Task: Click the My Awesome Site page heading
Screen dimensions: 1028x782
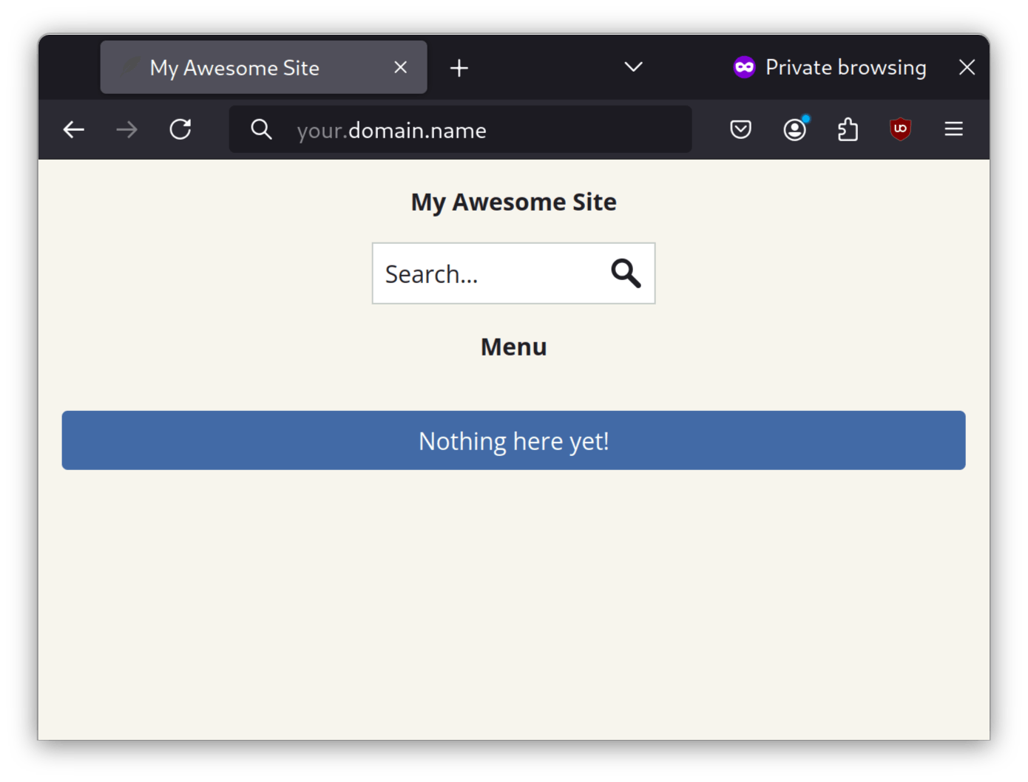Action: (513, 202)
